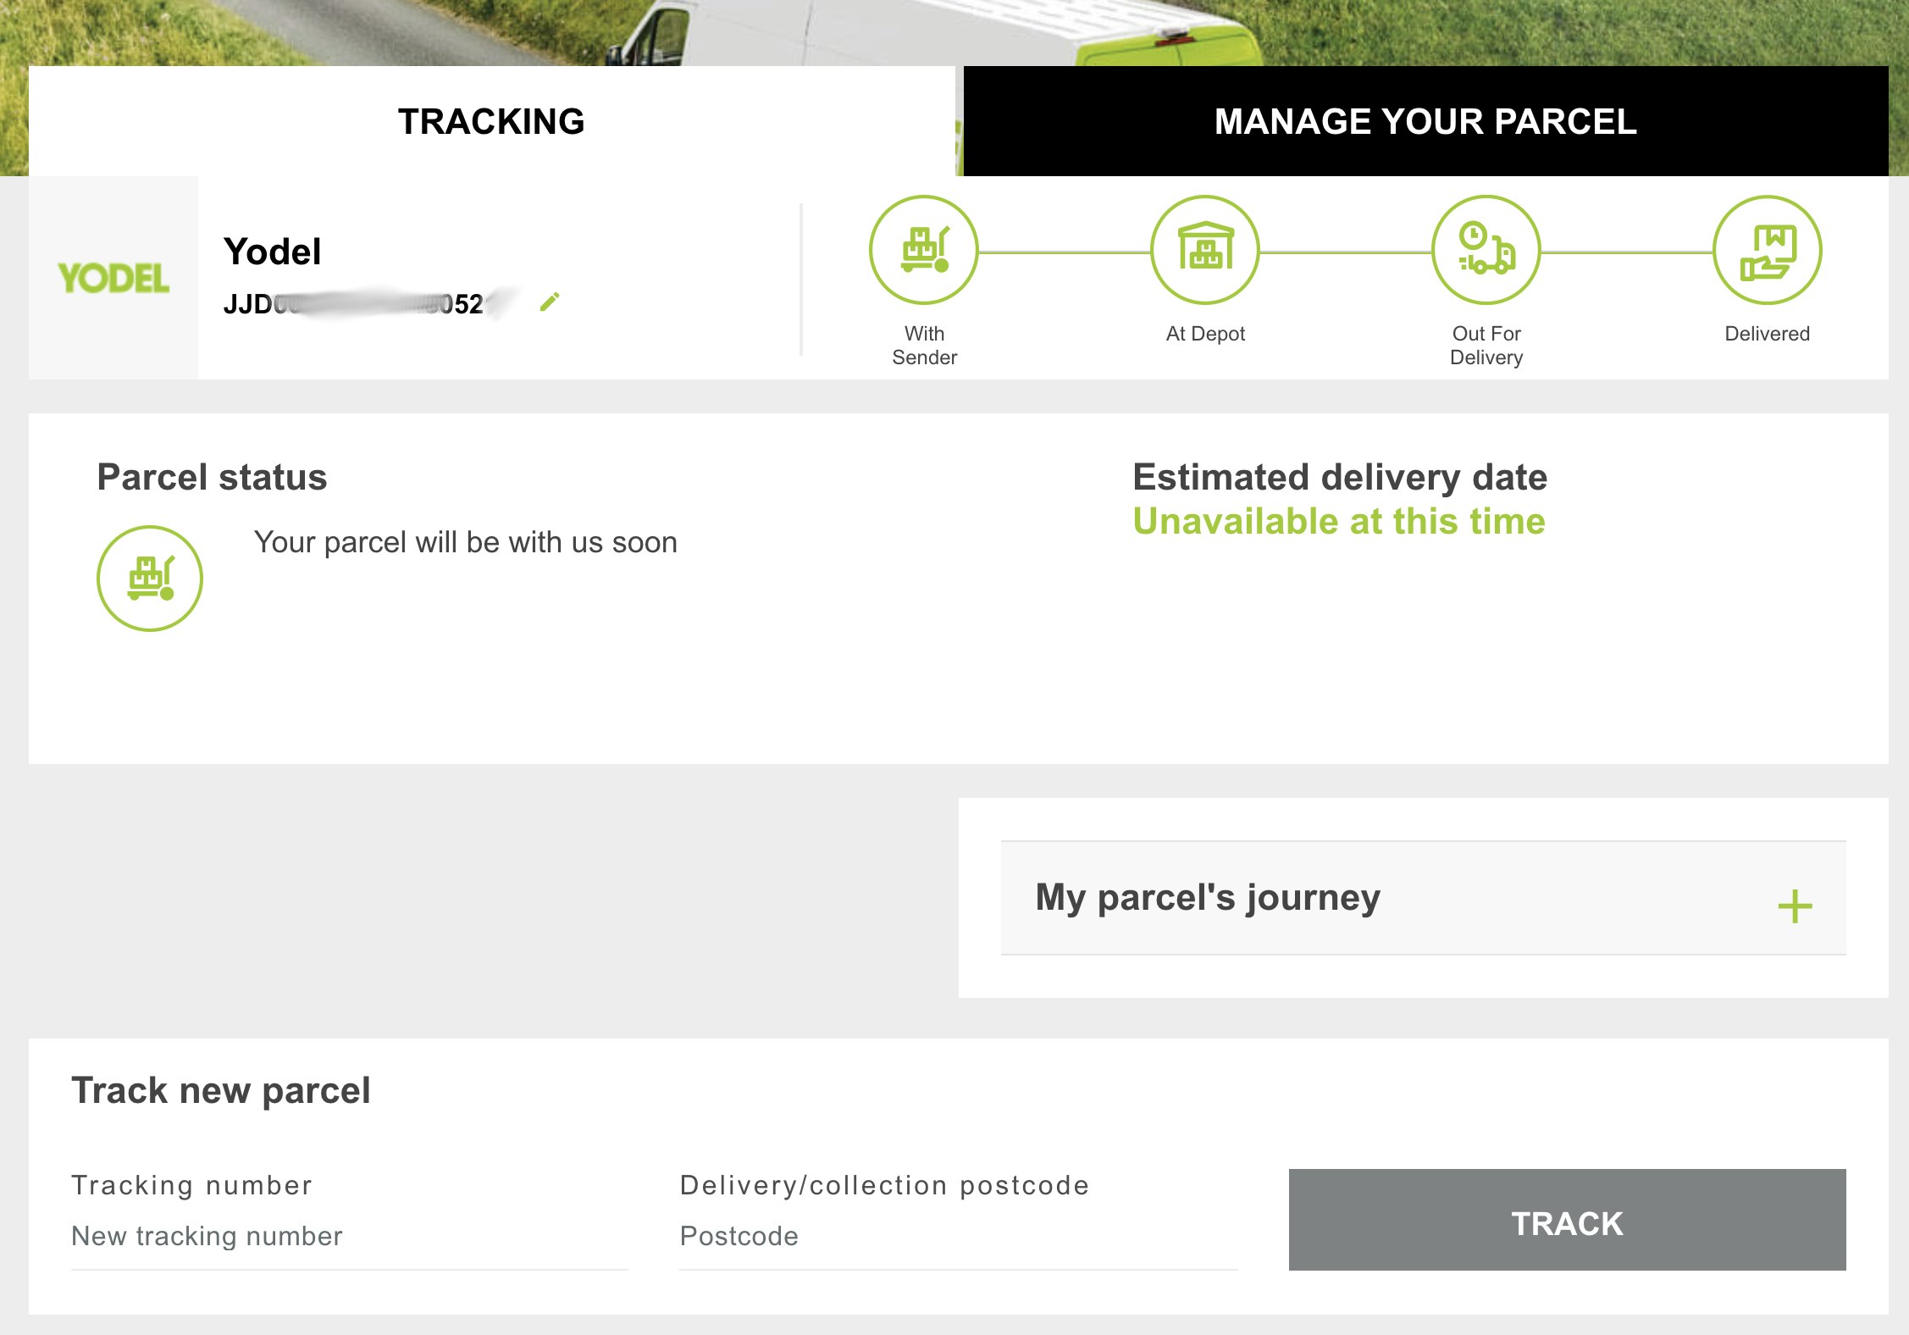The height and width of the screenshot is (1335, 1909).
Task: Click the Delivered label text
Action: click(1767, 334)
